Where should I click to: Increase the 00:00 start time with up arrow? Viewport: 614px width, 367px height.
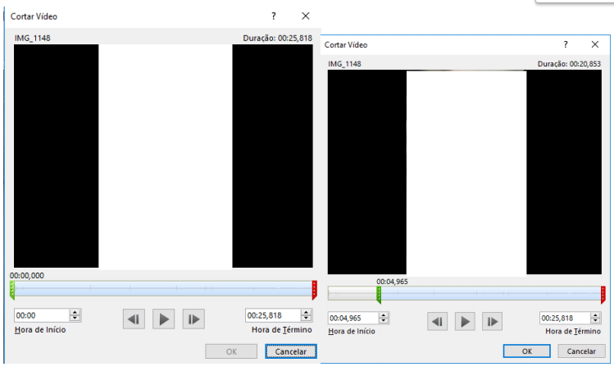[x=75, y=312]
